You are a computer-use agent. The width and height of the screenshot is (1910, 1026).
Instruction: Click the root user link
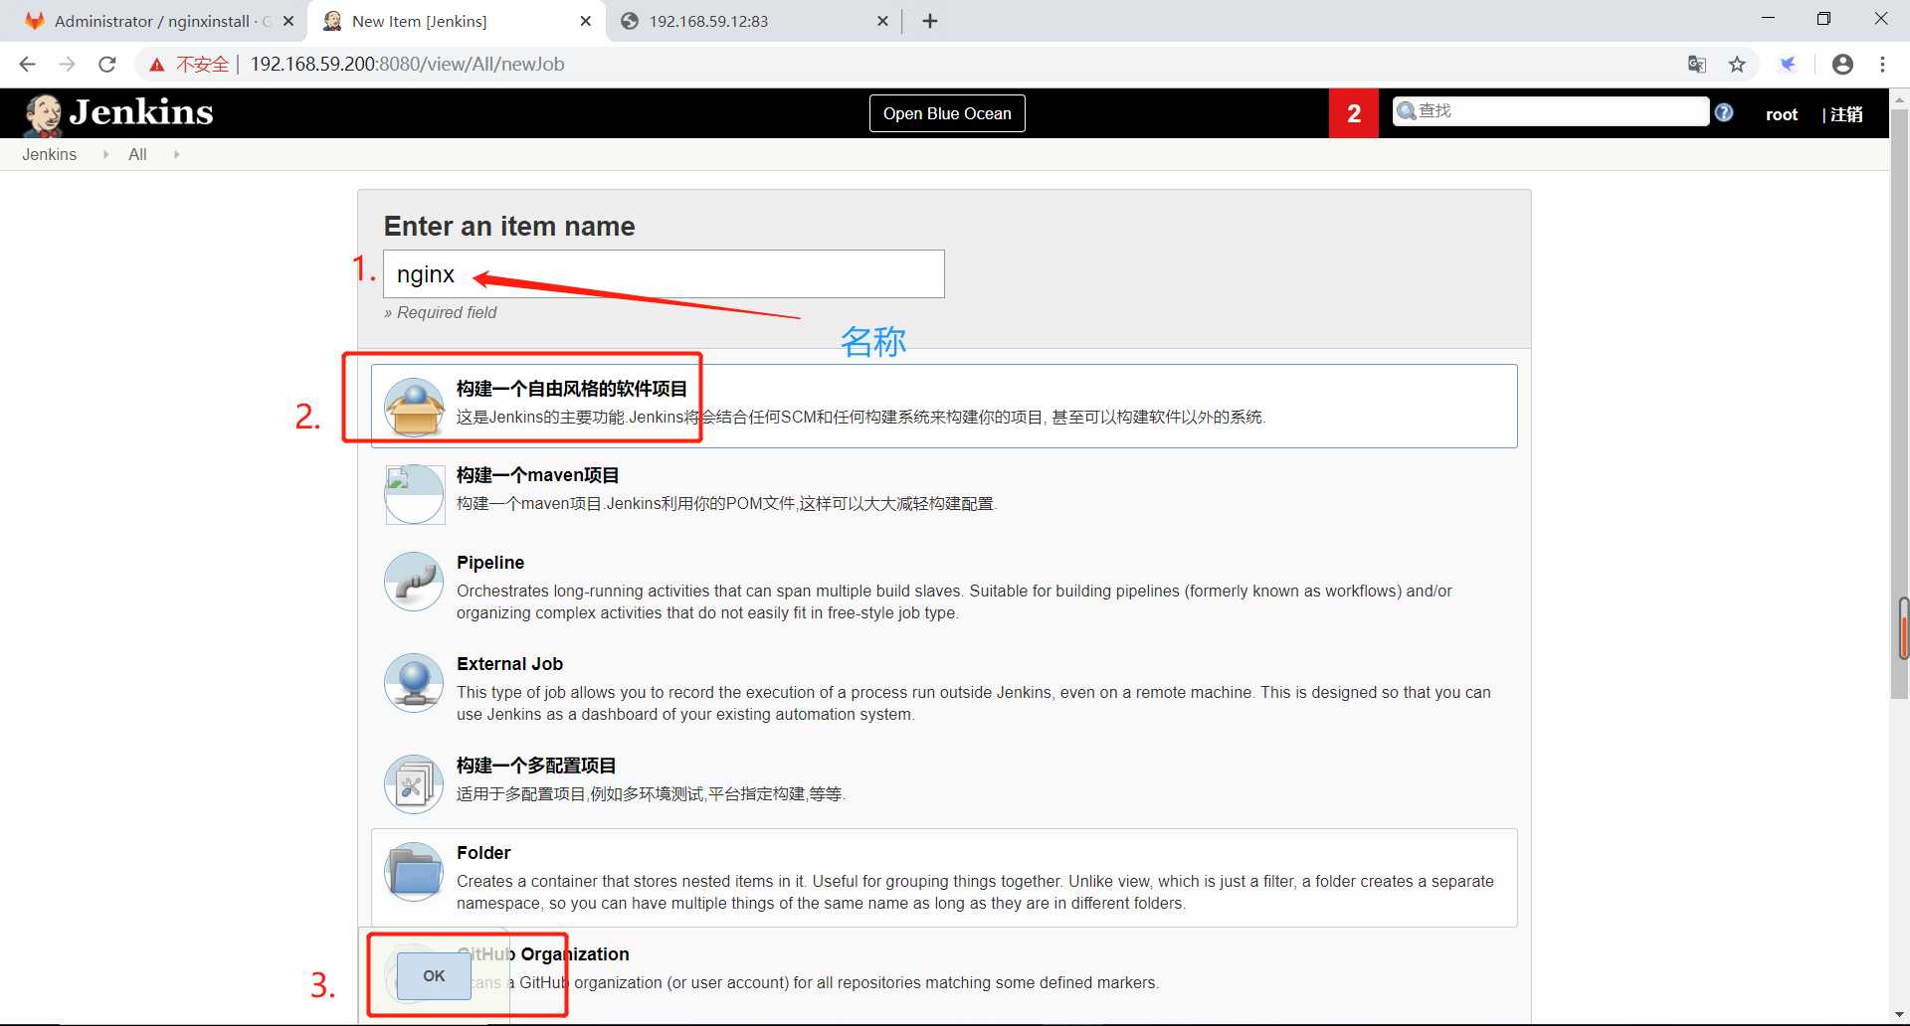click(x=1782, y=114)
